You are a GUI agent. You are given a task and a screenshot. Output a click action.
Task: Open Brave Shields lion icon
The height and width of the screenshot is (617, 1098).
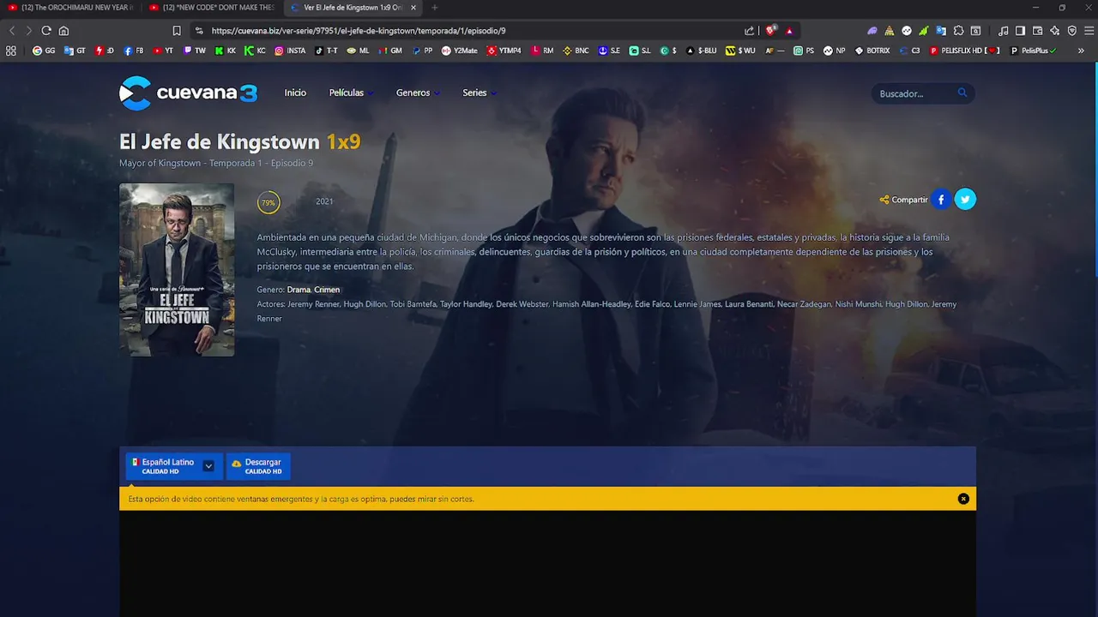click(x=771, y=30)
